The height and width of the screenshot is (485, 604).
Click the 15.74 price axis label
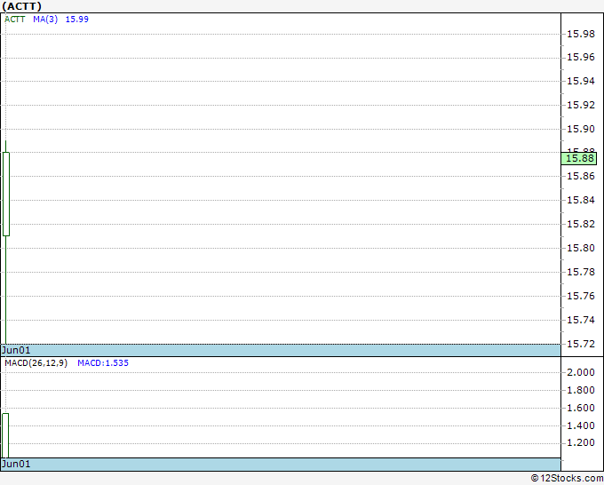click(x=581, y=320)
